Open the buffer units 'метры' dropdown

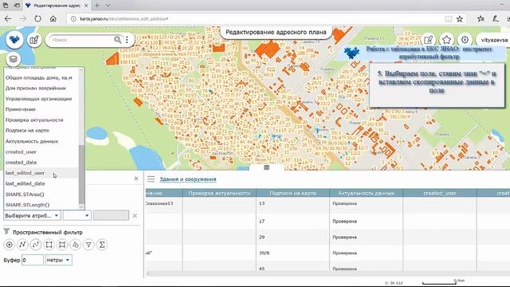coord(58,260)
